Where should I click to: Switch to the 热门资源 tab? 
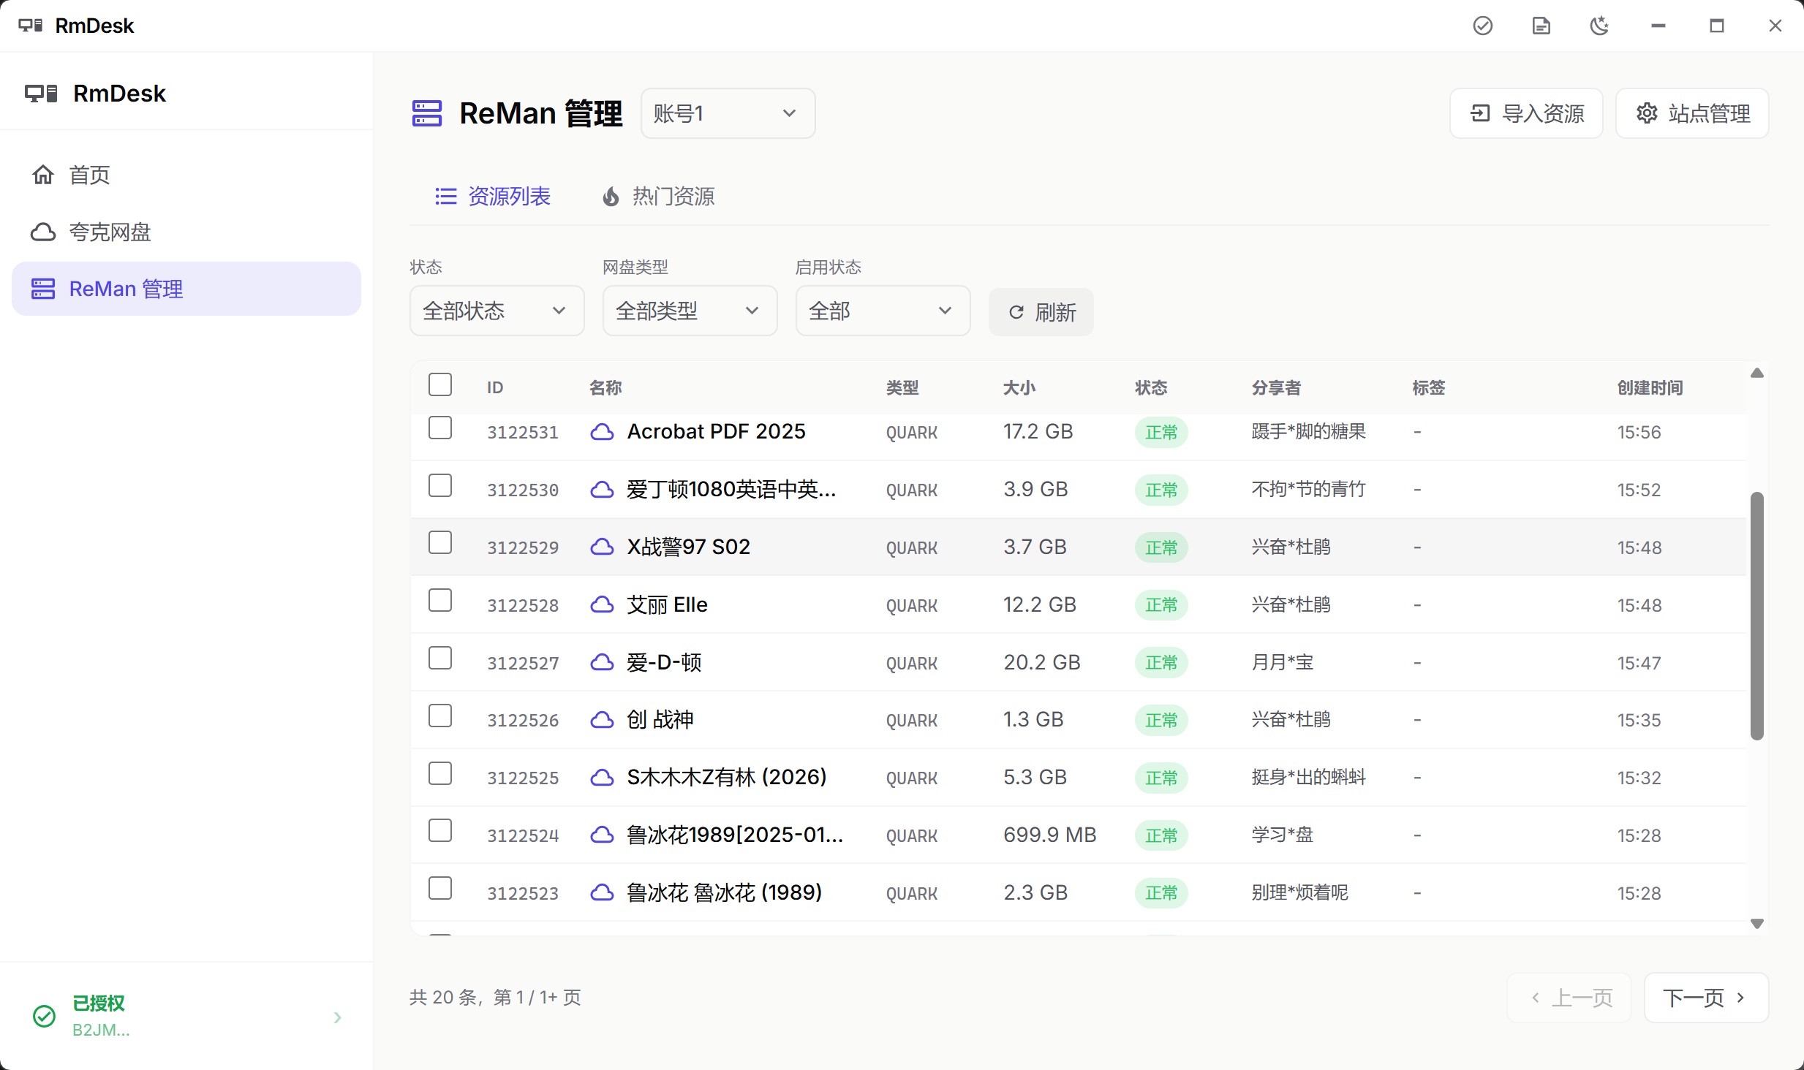657,197
